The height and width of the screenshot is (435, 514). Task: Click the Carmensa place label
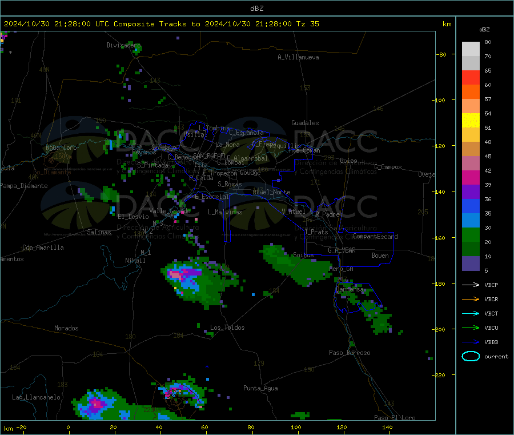tap(350, 289)
